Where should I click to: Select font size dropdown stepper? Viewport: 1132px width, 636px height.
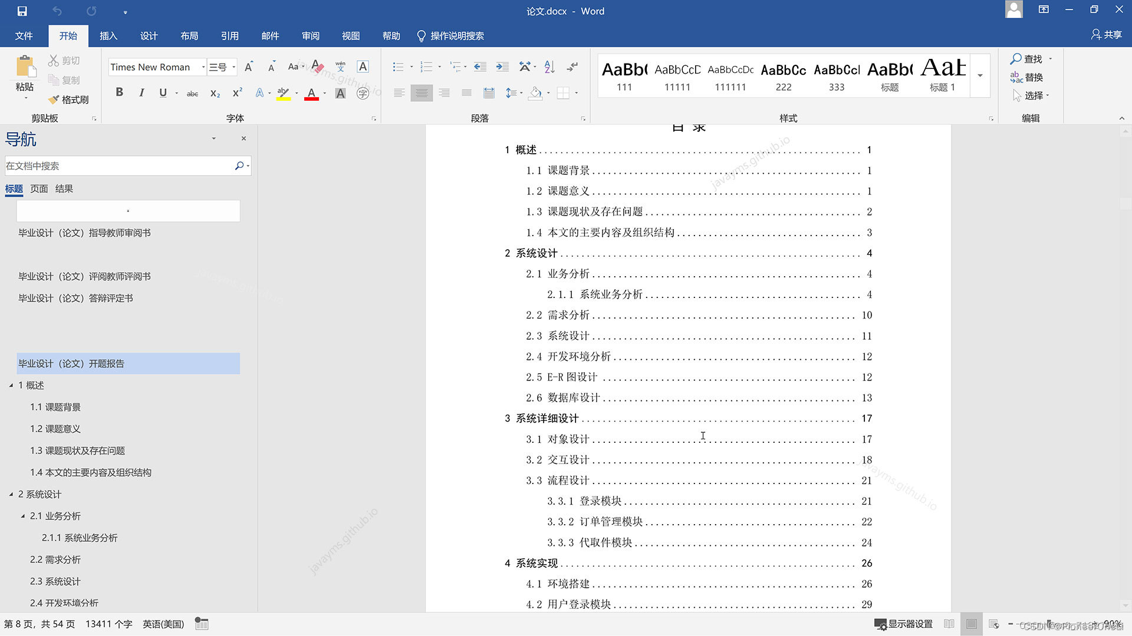234,68
